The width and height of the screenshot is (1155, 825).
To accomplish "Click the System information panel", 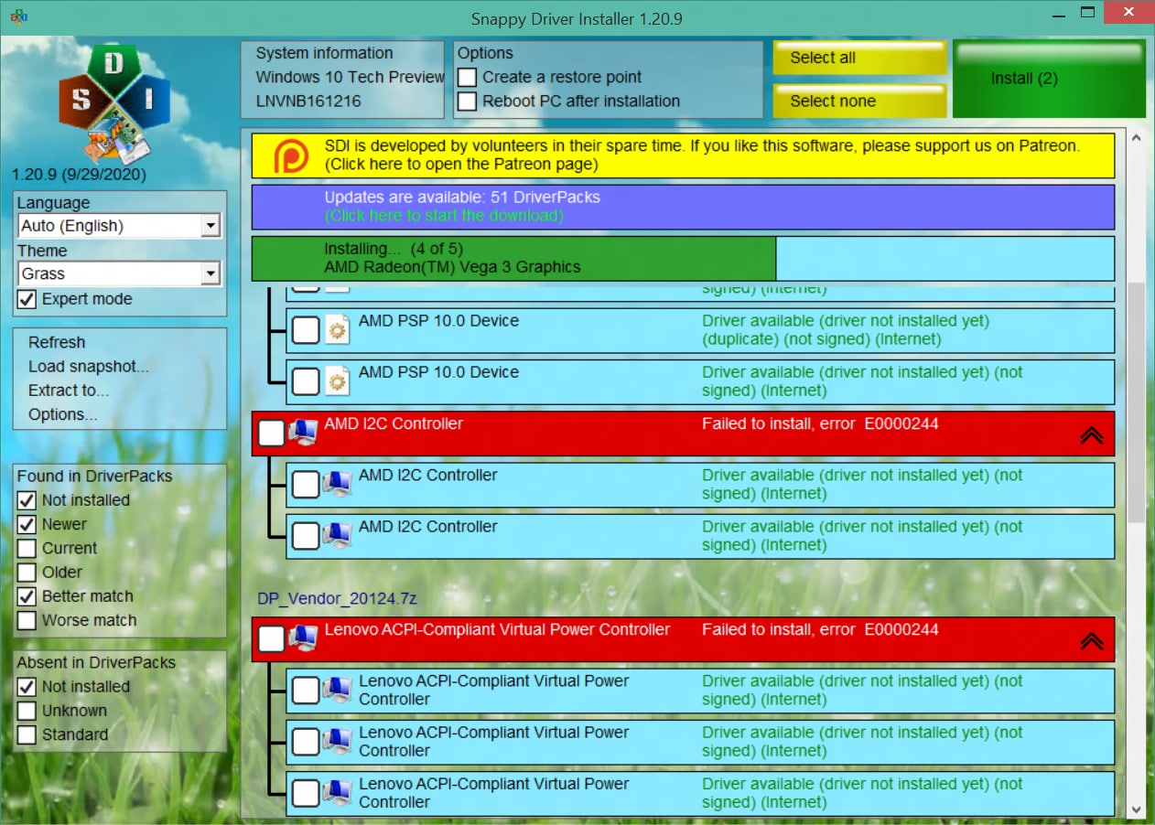I will 342,79.
